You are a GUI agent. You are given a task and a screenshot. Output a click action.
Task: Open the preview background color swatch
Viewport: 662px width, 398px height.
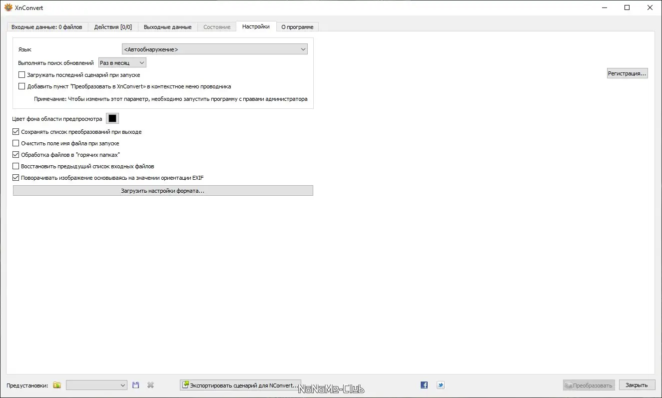click(112, 118)
